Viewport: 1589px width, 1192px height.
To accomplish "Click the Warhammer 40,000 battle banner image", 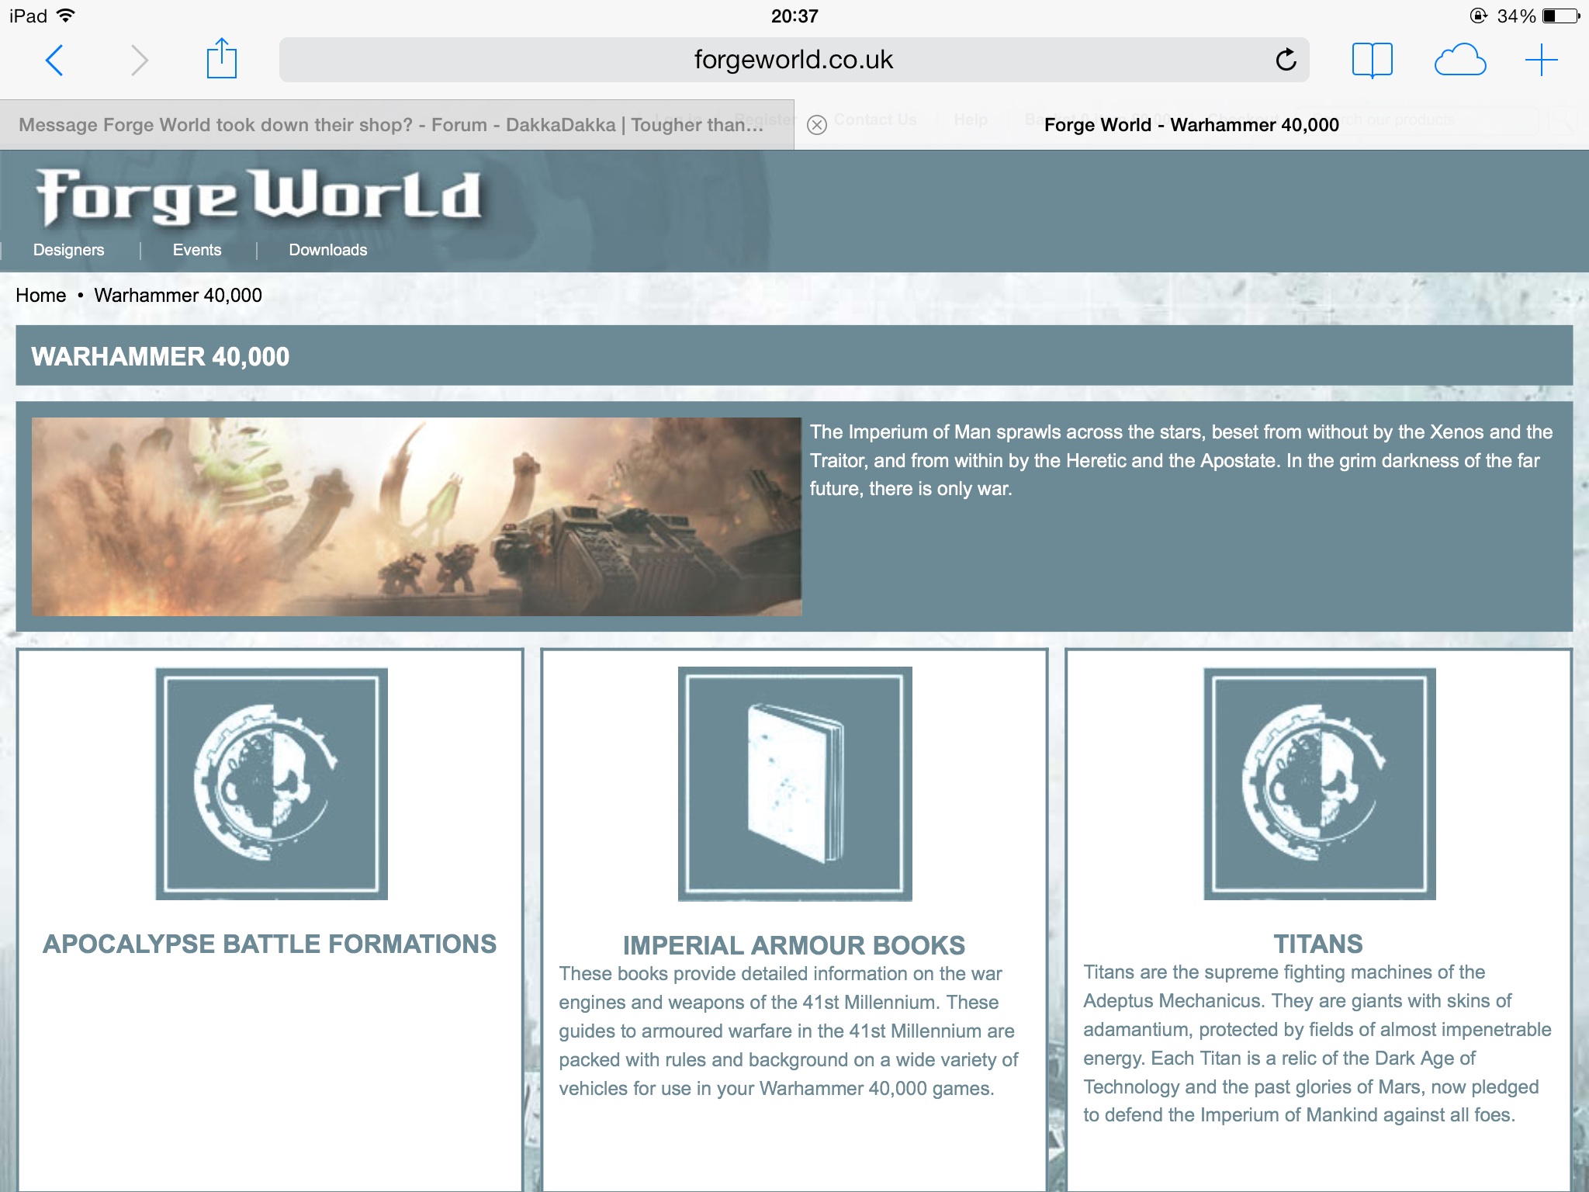I will coord(417,517).
